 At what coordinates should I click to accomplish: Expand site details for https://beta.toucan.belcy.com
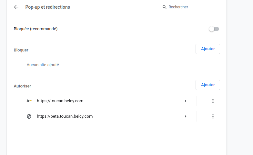(x=186, y=116)
